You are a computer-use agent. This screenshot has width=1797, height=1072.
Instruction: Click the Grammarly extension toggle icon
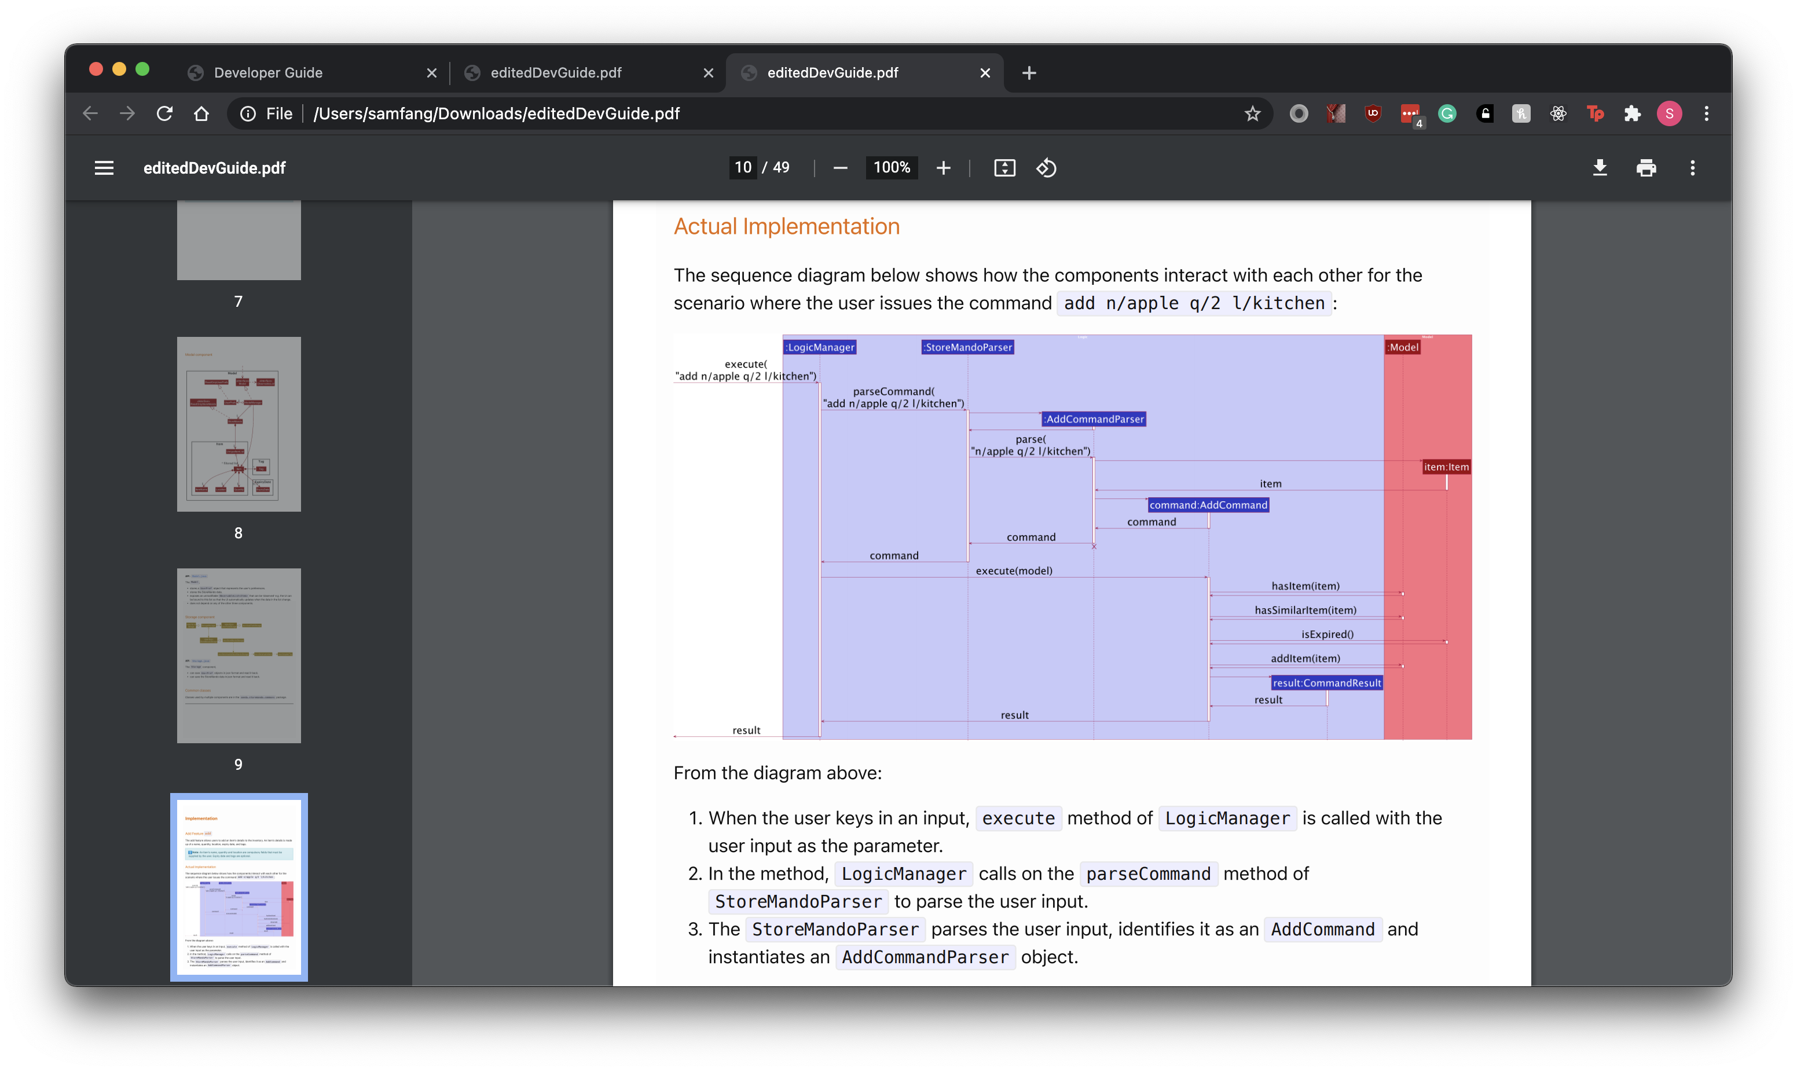pyautogui.click(x=1446, y=113)
